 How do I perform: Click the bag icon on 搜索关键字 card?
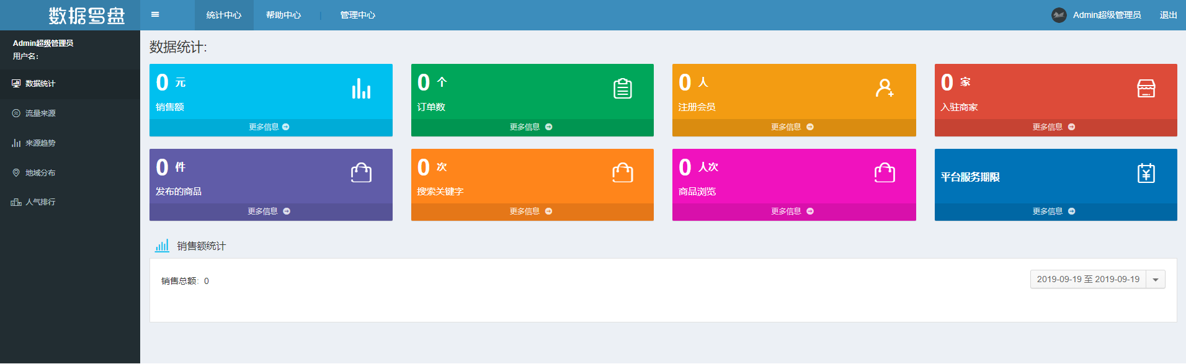pos(623,172)
